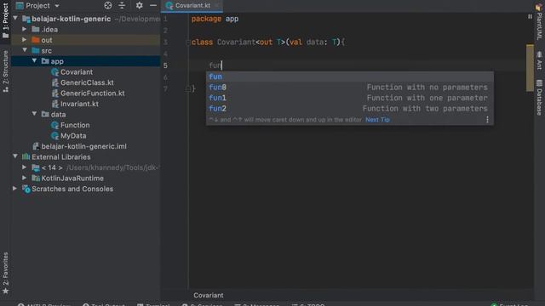Select belajar-kotlin-generic.iml file
This screenshot has height=306, width=545.
pos(83,146)
